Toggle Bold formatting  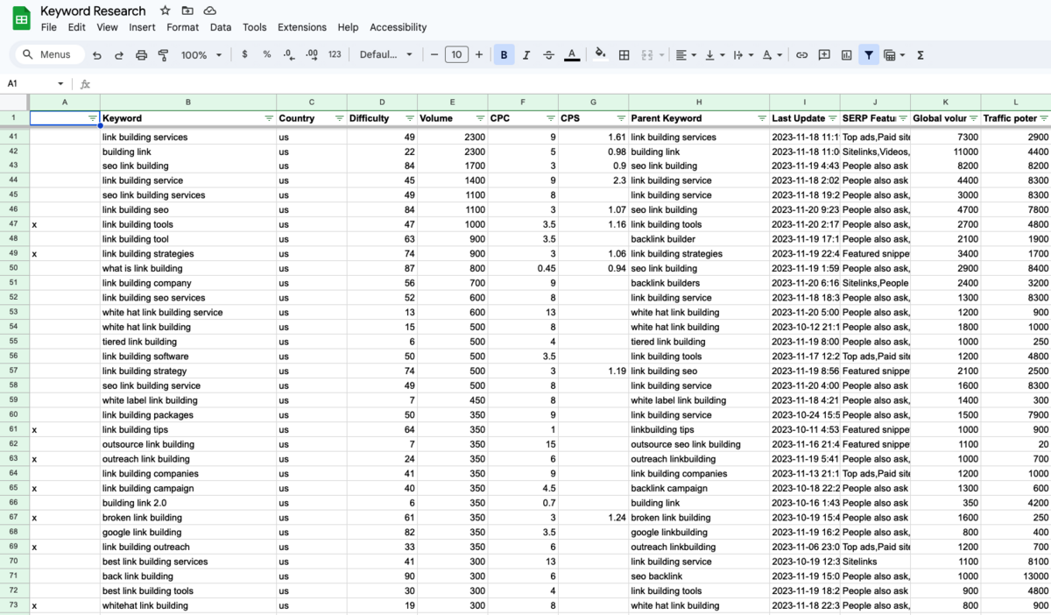[x=504, y=55]
